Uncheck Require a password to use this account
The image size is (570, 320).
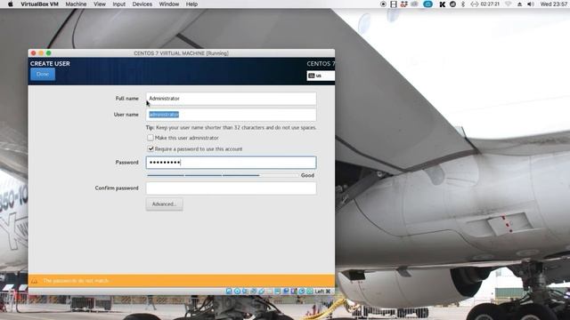click(x=151, y=148)
